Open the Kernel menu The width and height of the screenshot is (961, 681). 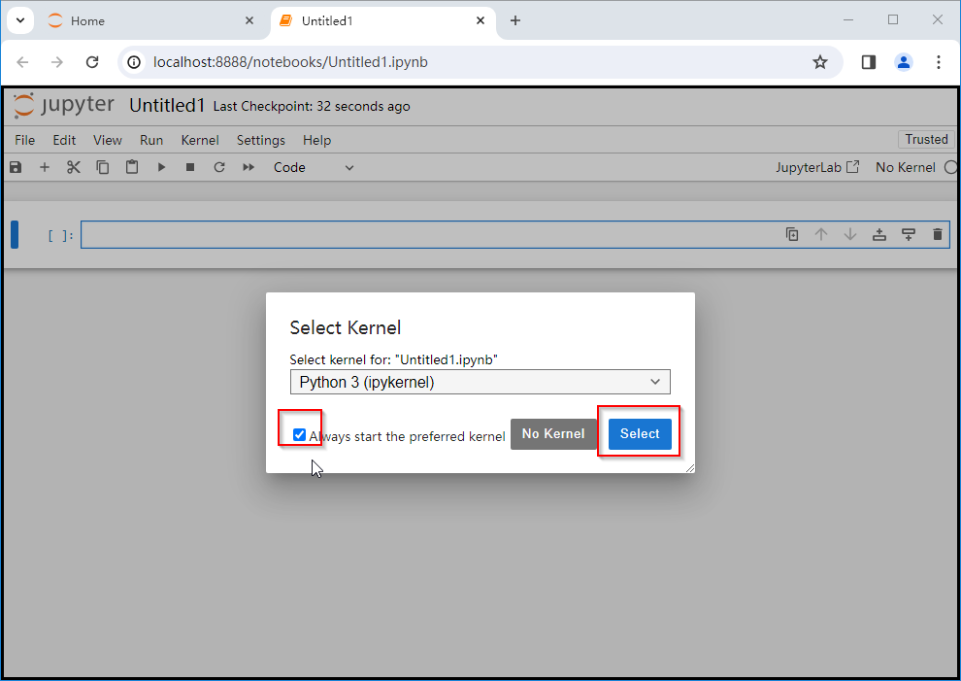(x=200, y=140)
